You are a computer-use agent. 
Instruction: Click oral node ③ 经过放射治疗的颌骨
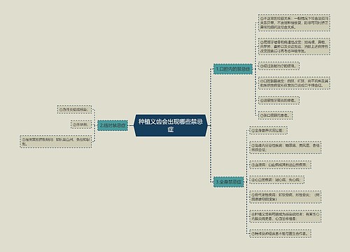[x=279, y=66]
